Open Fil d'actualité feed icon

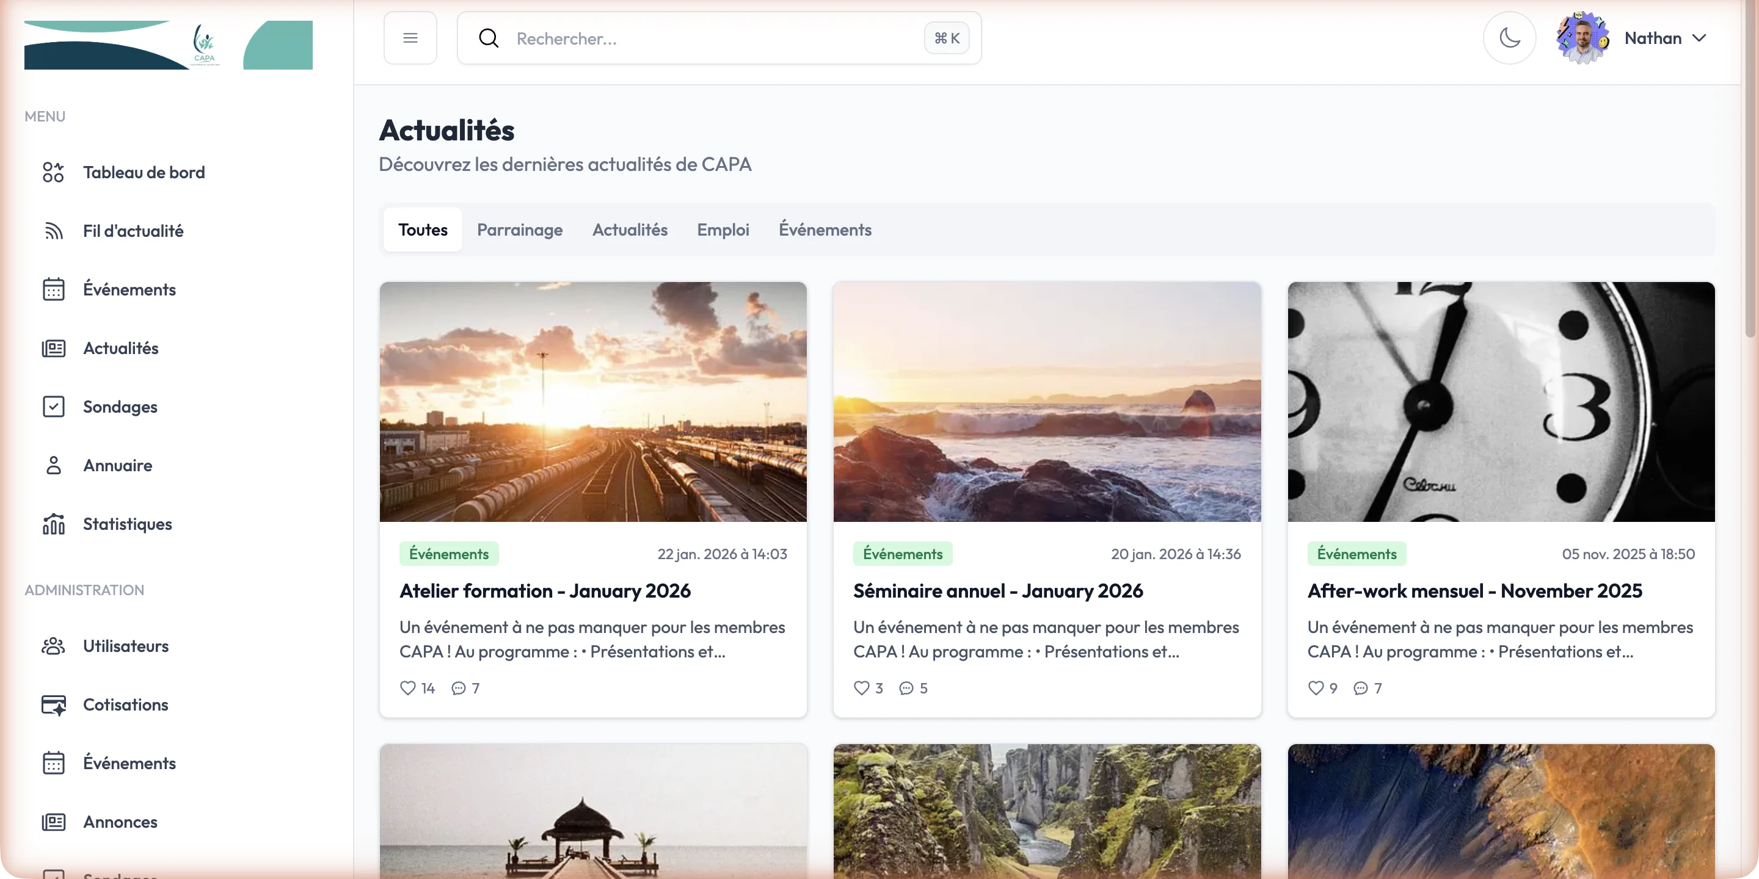click(x=53, y=231)
